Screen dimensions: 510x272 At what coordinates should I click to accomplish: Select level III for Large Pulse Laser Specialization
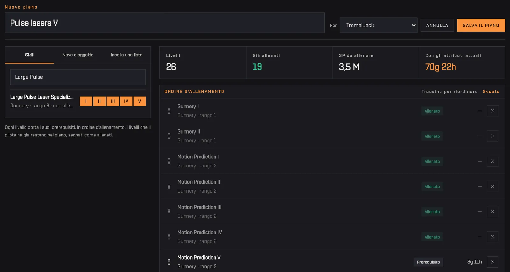[x=113, y=101]
